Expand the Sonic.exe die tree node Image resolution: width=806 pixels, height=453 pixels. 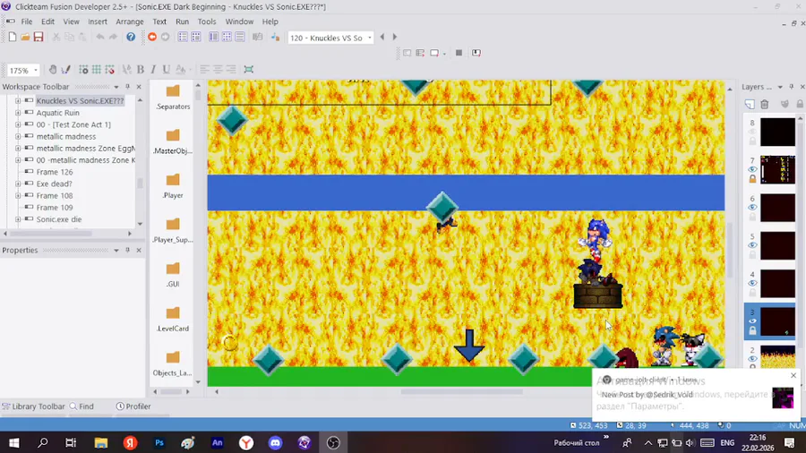tap(18, 219)
